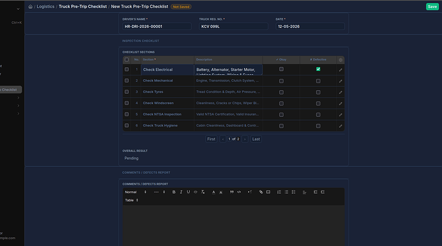This screenshot has width=442, height=246.
Task: Edit the Check Mechanical row with pencil
Action: pos(341,81)
